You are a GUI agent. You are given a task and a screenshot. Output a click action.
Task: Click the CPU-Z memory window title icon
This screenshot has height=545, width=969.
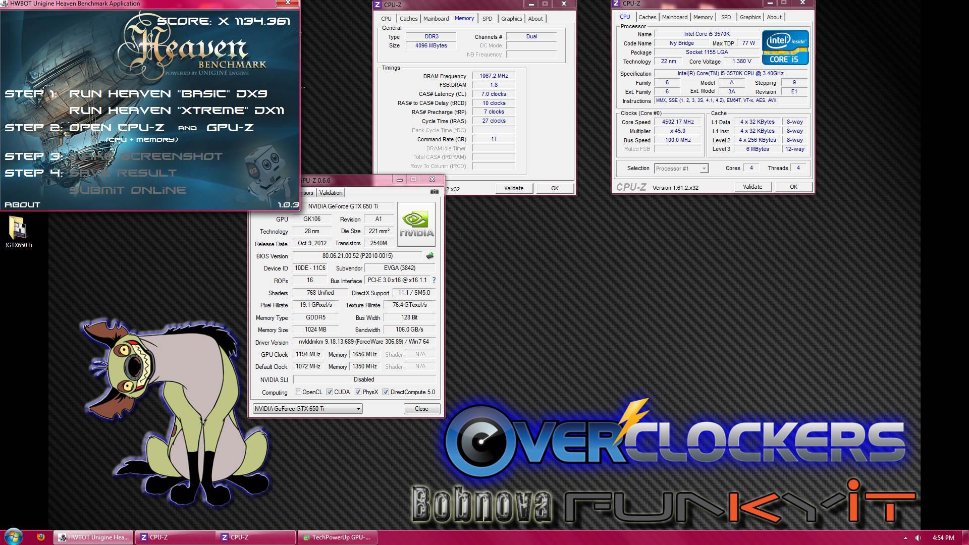(378, 5)
